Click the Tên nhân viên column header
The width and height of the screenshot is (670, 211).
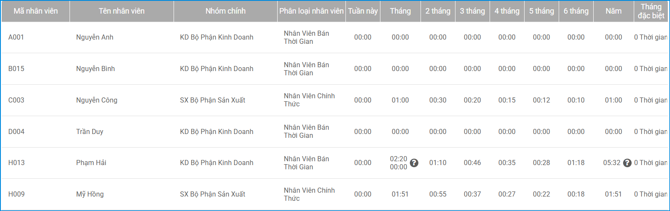point(122,11)
